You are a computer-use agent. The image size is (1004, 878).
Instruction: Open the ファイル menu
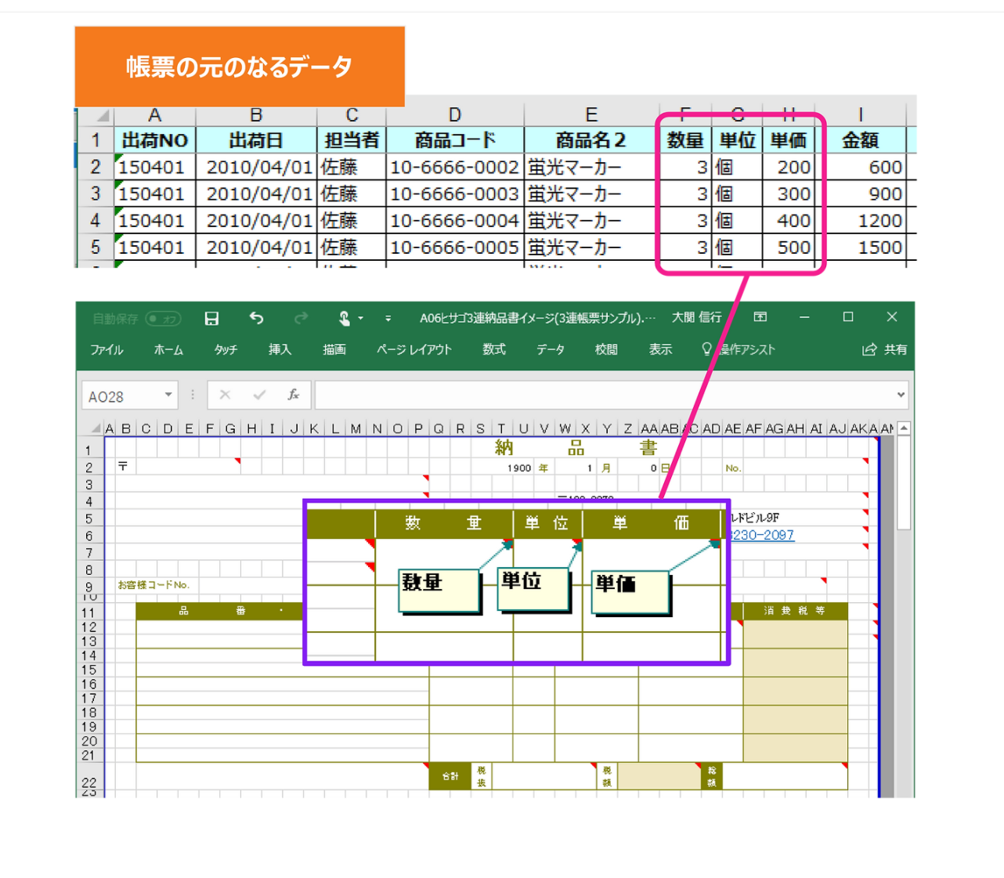tap(106, 349)
